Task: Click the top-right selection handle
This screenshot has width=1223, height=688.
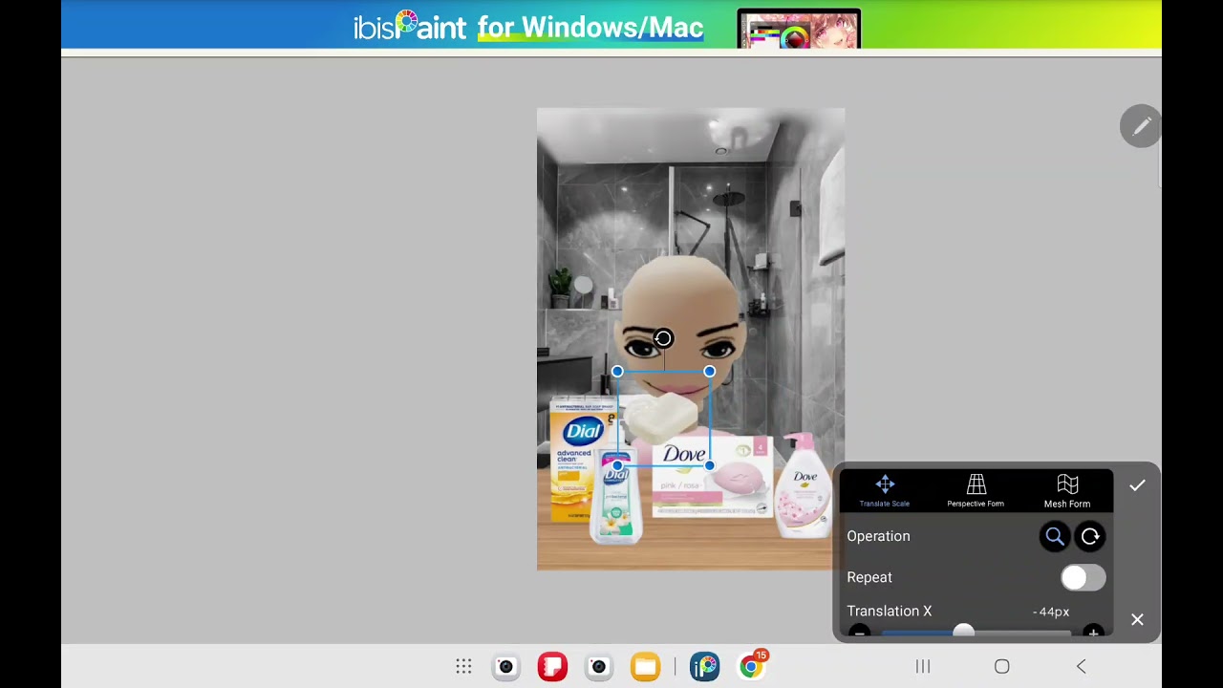Action: point(709,371)
